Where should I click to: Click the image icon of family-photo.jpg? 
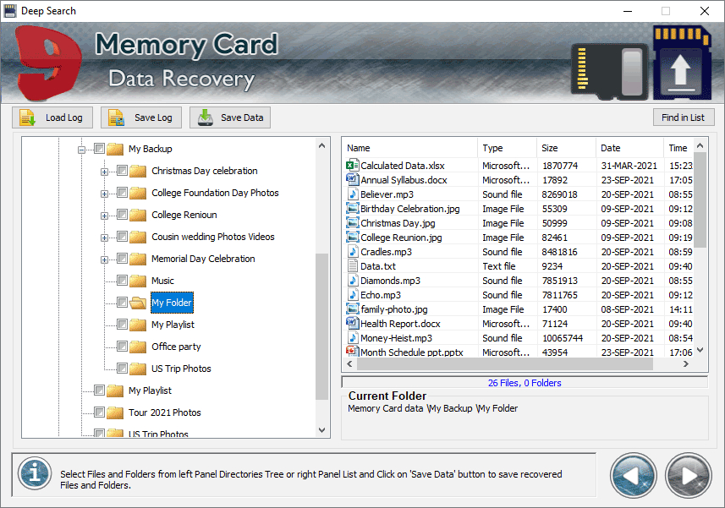(x=352, y=309)
